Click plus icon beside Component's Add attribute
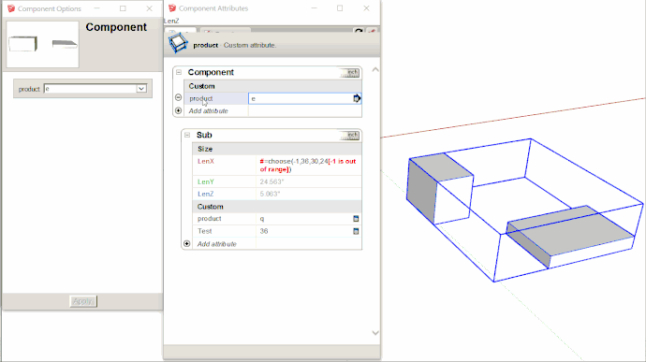 pyautogui.click(x=179, y=110)
